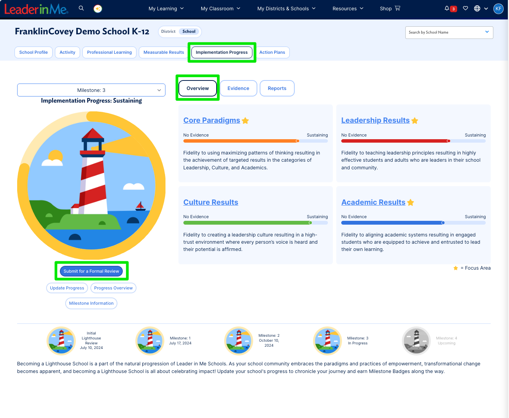Open the Measurable Results tab
The height and width of the screenshot is (418, 509).
pyautogui.click(x=164, y=52)
